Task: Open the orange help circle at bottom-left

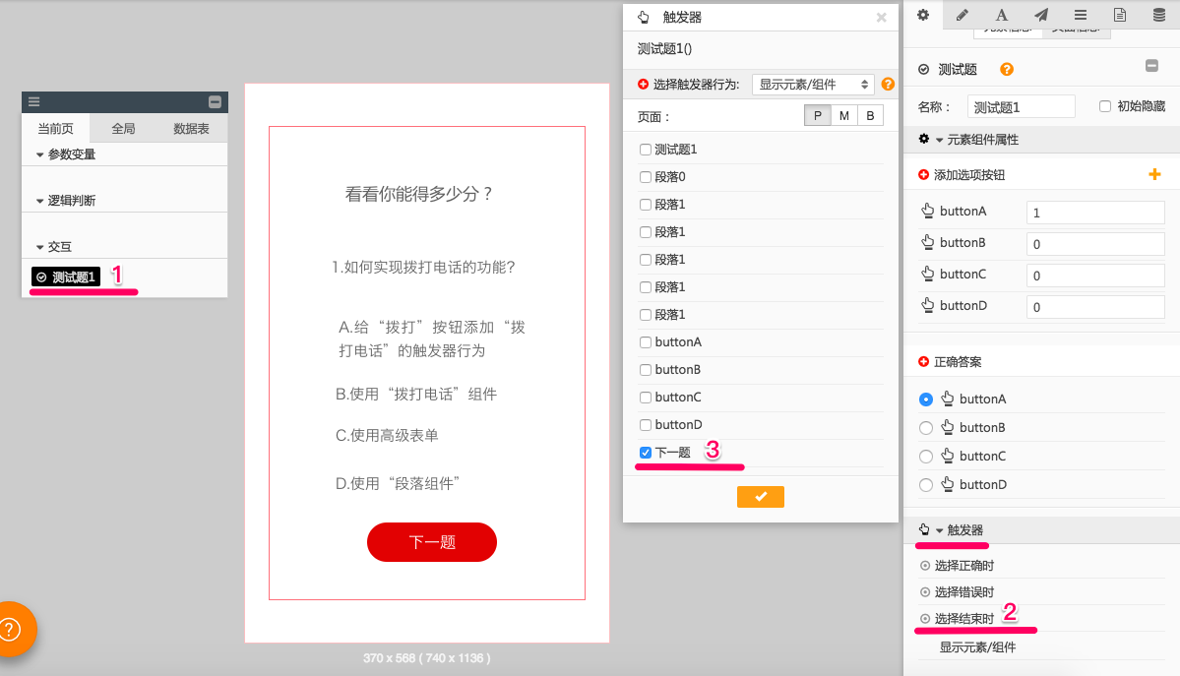Action: (x=10, y=629)
